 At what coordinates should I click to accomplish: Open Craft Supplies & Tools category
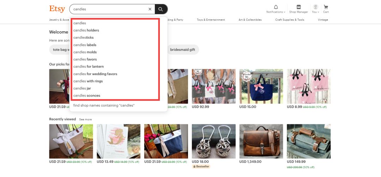(290, 20)
